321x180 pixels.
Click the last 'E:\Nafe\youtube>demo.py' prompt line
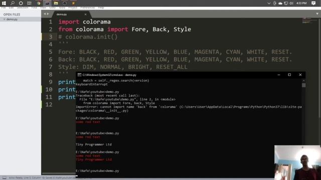[97, 171]
